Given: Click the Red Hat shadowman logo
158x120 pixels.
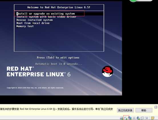Looking at the screenshot, I should coord(108,71).
